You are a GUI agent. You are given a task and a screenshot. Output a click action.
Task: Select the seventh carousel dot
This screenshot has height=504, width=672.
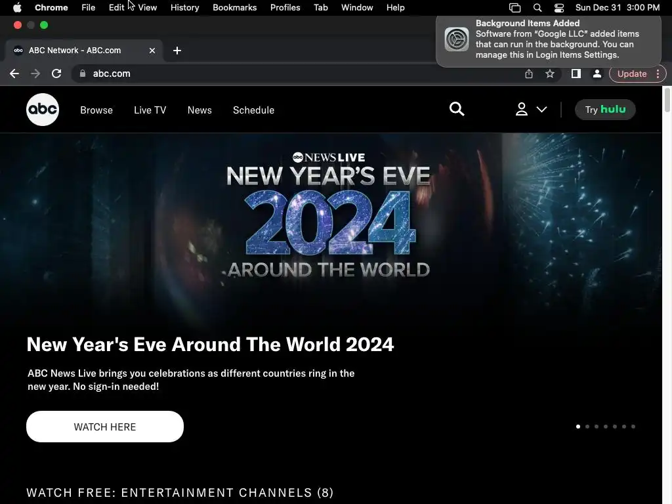coord(633,427)
